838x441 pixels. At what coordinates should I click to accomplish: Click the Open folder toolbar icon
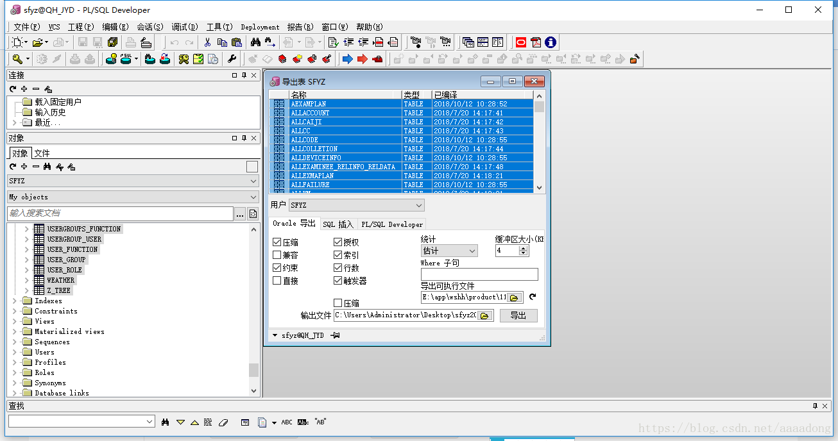tap(38, 42)
